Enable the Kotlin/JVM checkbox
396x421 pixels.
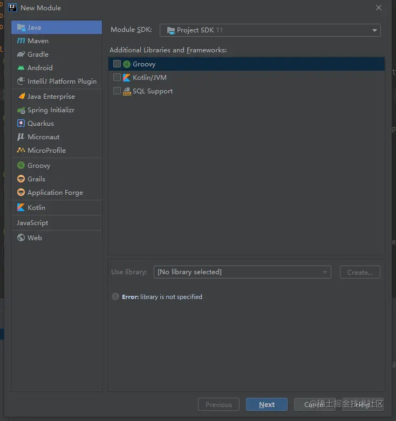(x=117, y=77)
